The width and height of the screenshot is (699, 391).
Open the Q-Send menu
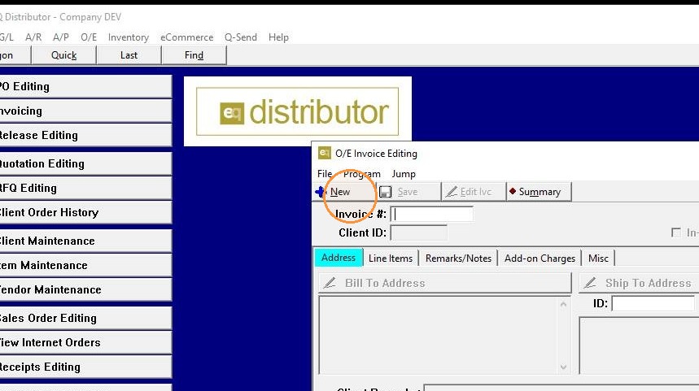241,37
